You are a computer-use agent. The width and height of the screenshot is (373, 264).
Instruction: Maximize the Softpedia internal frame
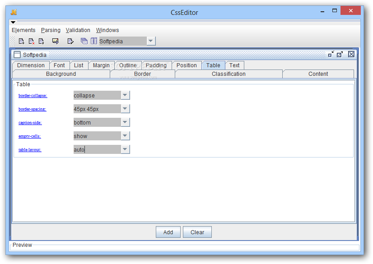point(340,54)
